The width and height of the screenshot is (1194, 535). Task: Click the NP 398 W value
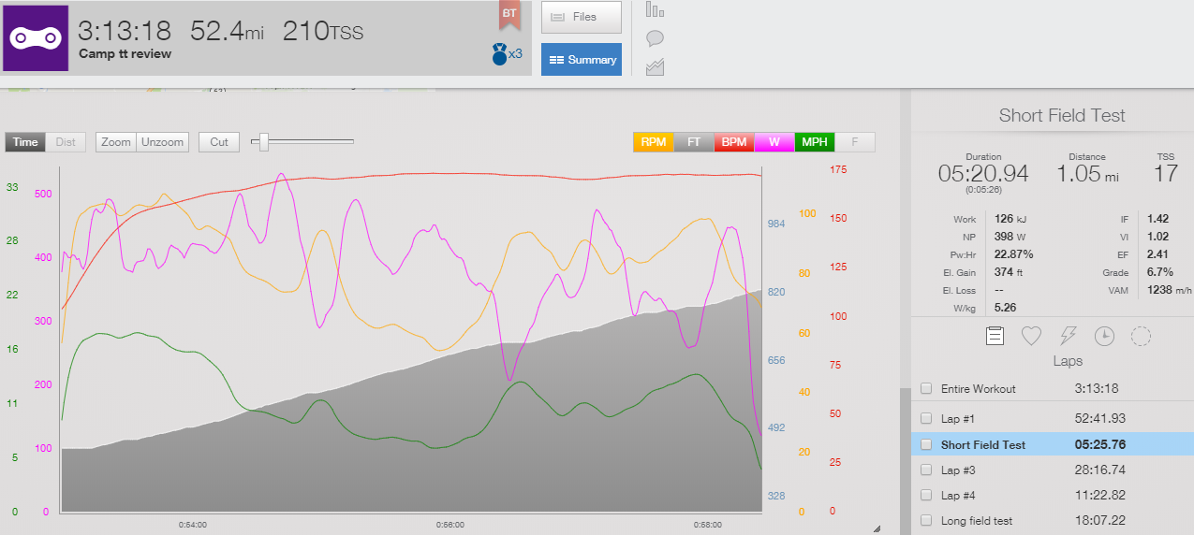point(1009,237)
